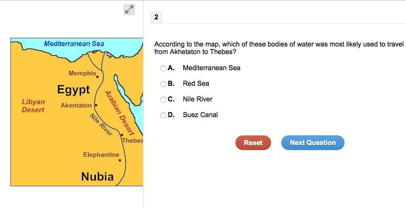Image resolution: width=406 pixels, height=208 pixels.
Task: Go to Next Question
Action: tap(312, 143)
